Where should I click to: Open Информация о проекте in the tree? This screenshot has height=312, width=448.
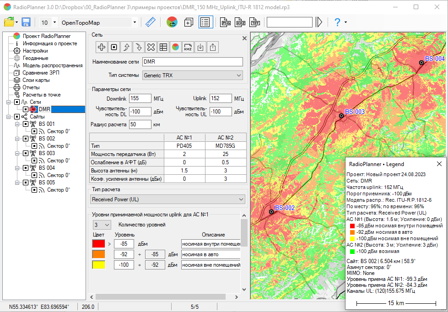[50, 43]
